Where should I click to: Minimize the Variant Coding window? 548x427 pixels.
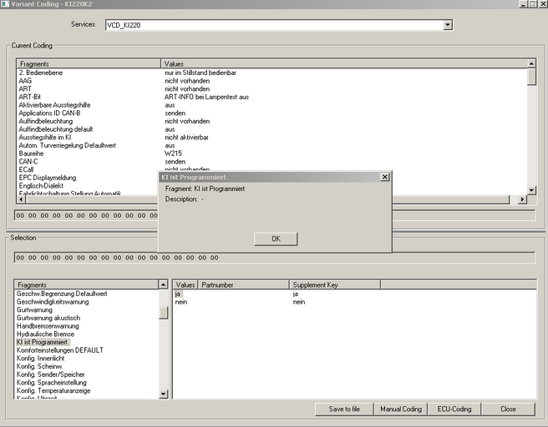(x=523, y=4)
